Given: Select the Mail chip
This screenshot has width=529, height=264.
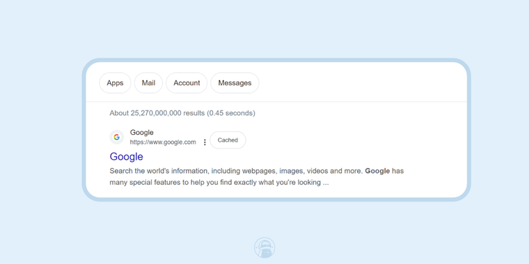Looking at the screenshot, I should click(x=148, y=83).
